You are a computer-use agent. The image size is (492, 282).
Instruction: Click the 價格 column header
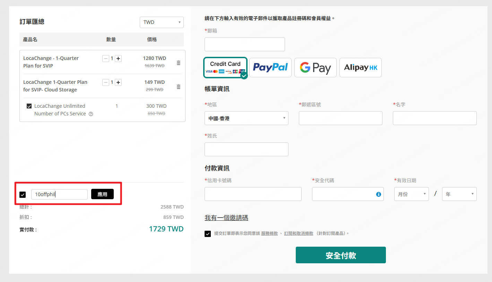coord(152,39)
